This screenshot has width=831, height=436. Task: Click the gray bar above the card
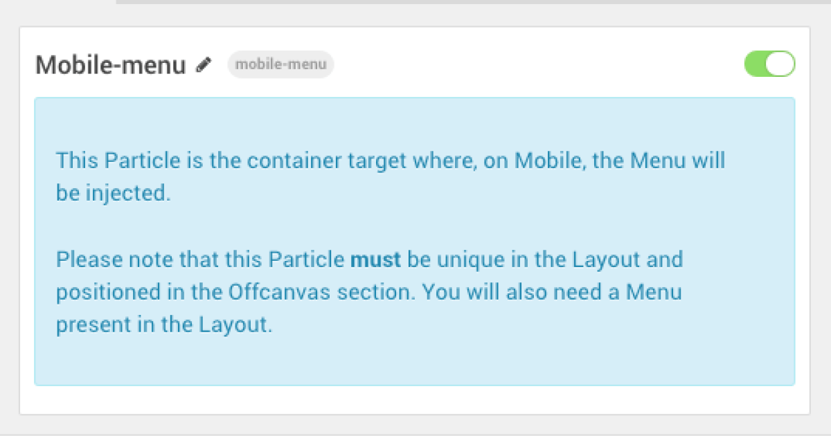471,2
